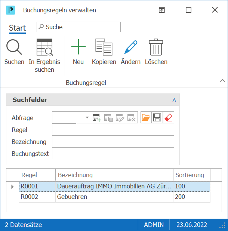Open the Abfrage dropdown arrow
This screenshot has width=228, height=231.
click(x=87, y=117)
